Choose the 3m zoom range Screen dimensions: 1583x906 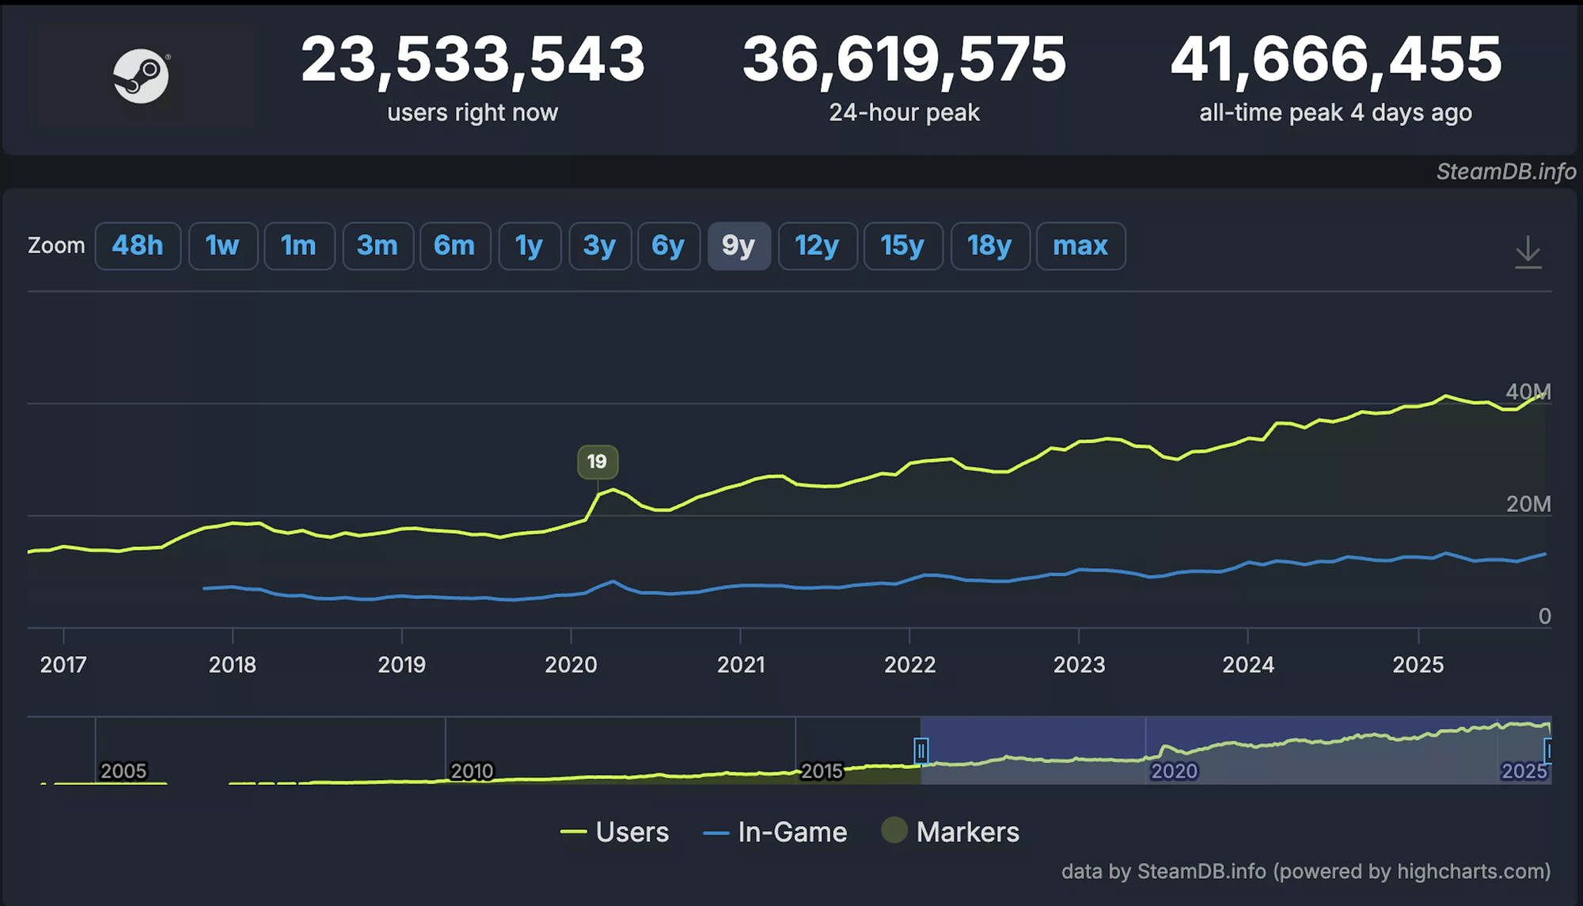tap(378, 246)
